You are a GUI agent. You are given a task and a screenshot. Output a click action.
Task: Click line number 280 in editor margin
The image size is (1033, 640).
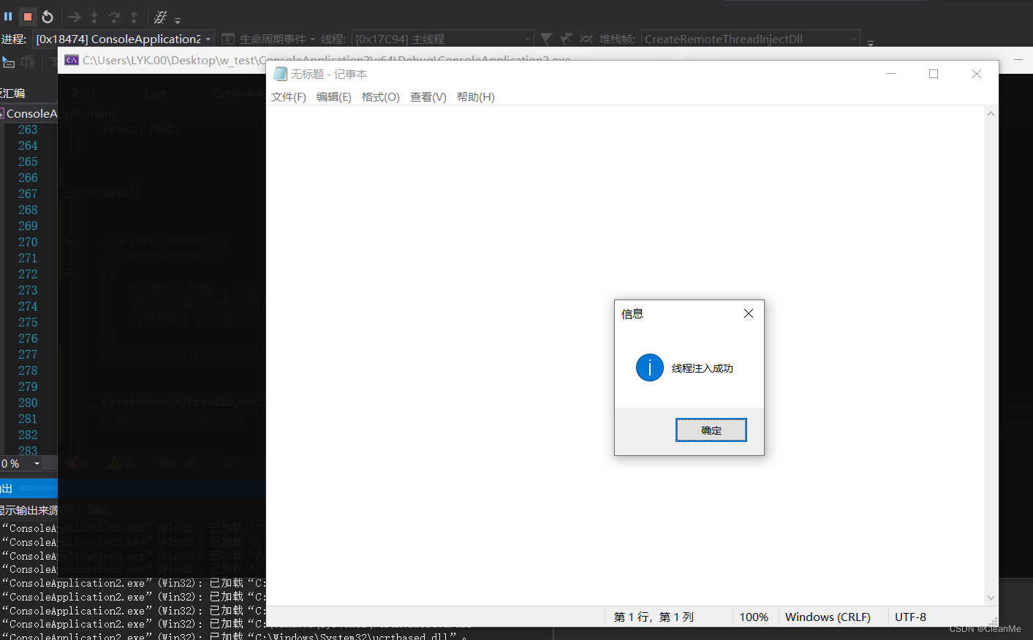click(28, 403)
